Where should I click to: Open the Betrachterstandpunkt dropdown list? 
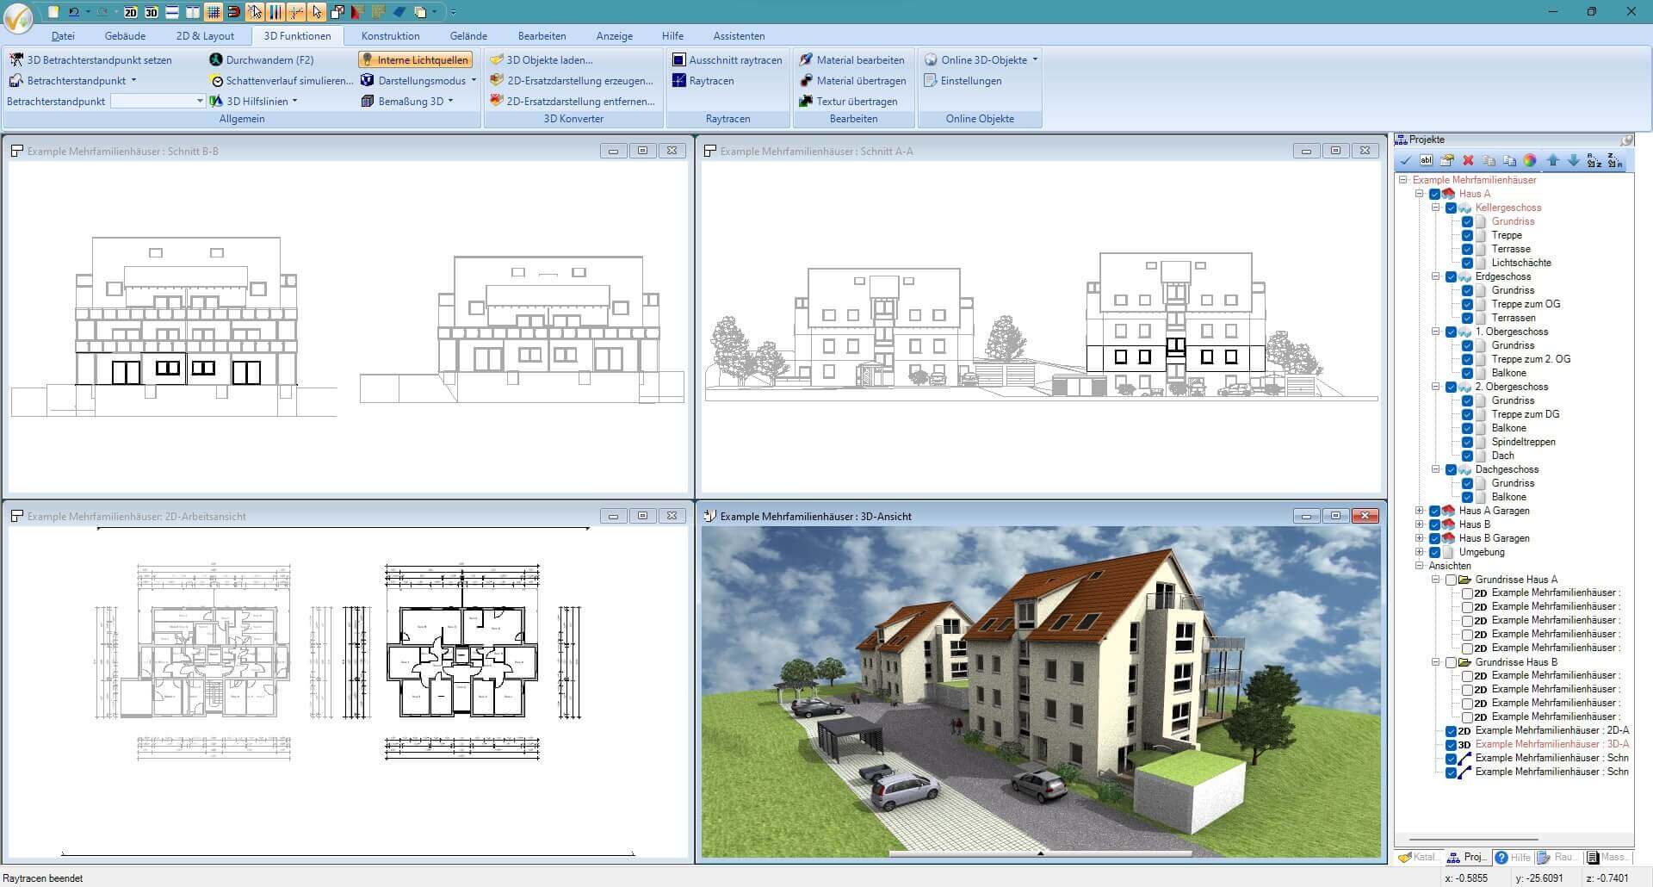pyautogui.click(x=199, y=101)
